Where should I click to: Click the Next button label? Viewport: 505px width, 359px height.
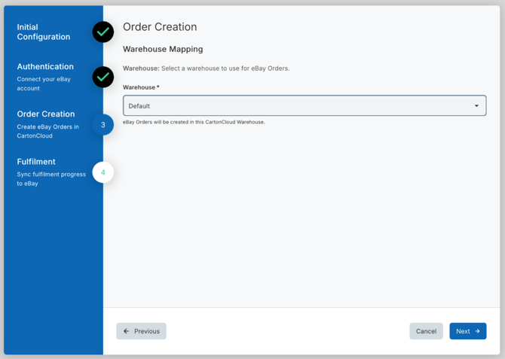(463, 331)
